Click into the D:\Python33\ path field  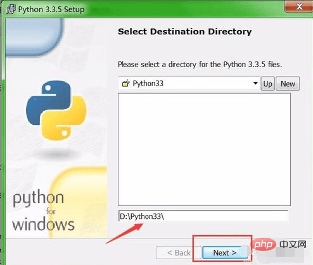[x=203, y=216]
